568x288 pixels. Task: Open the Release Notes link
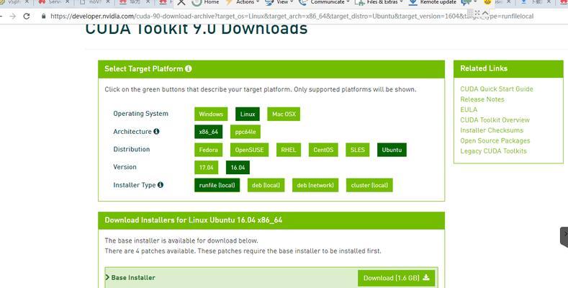[482, 99]
